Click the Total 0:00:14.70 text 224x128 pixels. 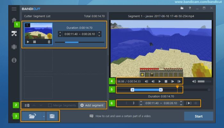coord(94,16)
